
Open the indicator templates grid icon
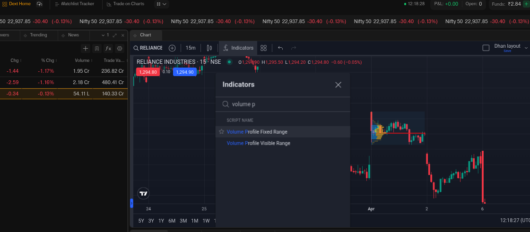(x=264, y=48)
